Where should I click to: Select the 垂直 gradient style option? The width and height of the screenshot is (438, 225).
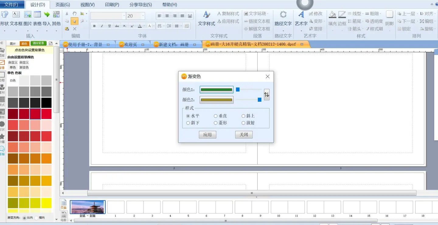click(x=216, y=116)
